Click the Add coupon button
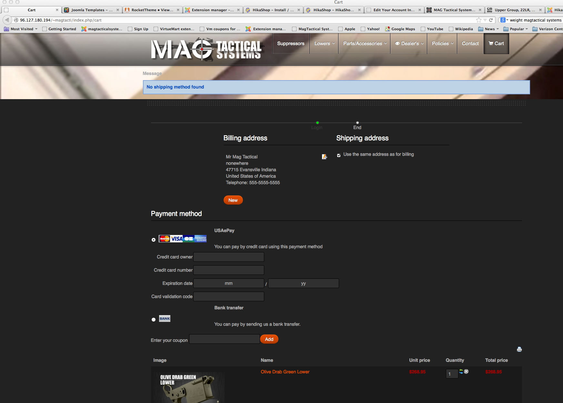 click(x=269, y=339)
